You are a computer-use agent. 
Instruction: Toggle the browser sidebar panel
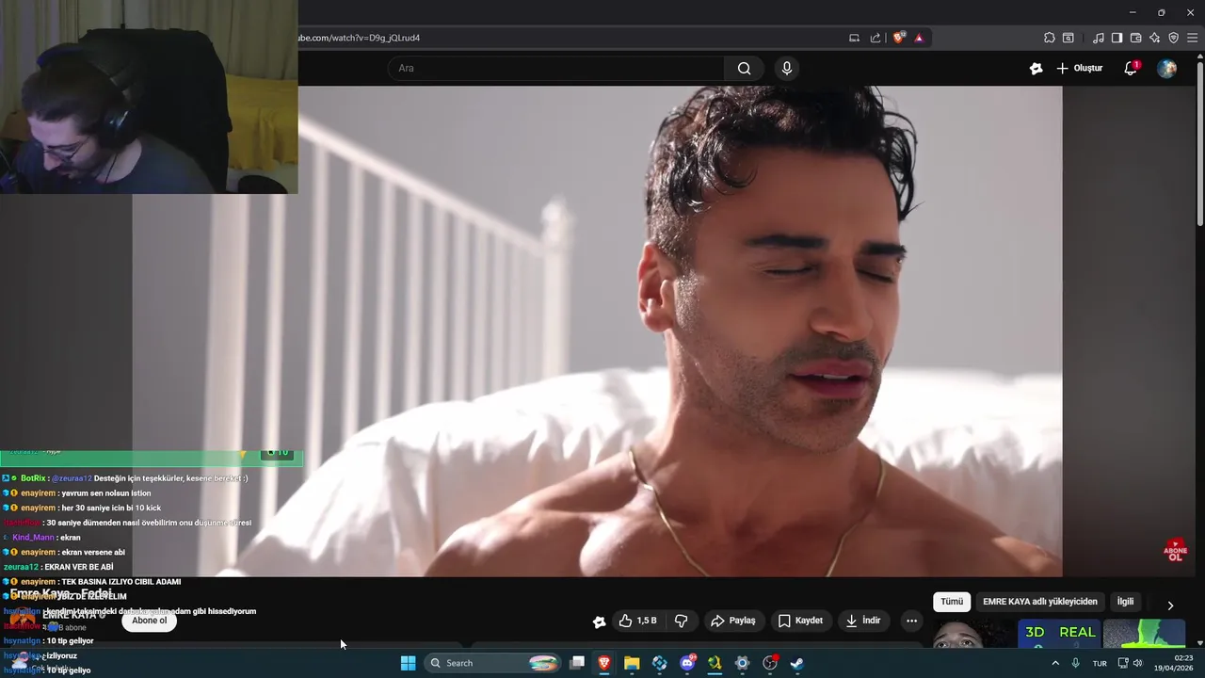point(1117,38)
